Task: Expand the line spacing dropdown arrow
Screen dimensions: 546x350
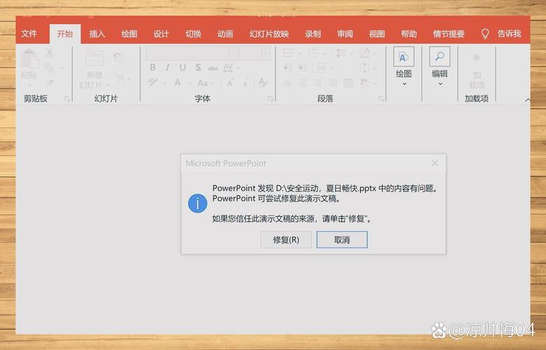Action: tap(351, 54)
